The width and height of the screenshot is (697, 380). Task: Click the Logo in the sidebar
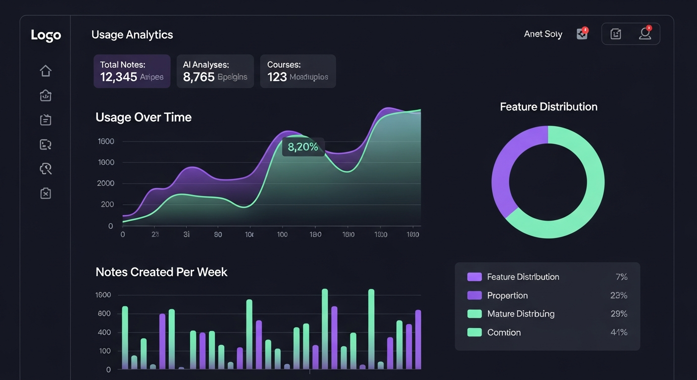pos(46,36)
